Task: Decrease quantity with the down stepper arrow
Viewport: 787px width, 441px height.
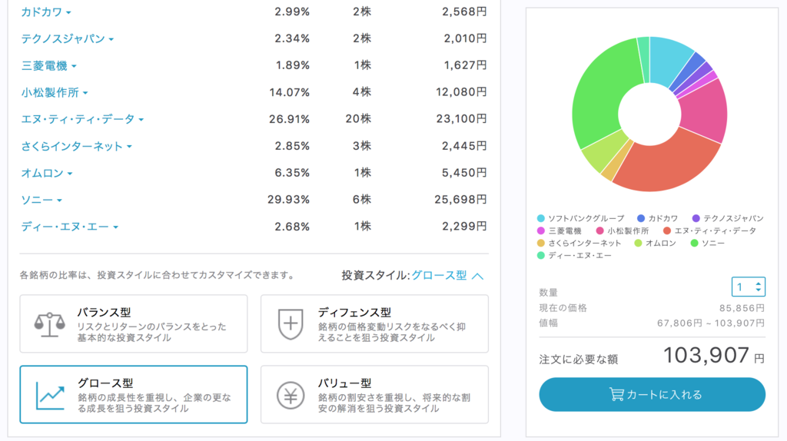Action: click(758, 290)
